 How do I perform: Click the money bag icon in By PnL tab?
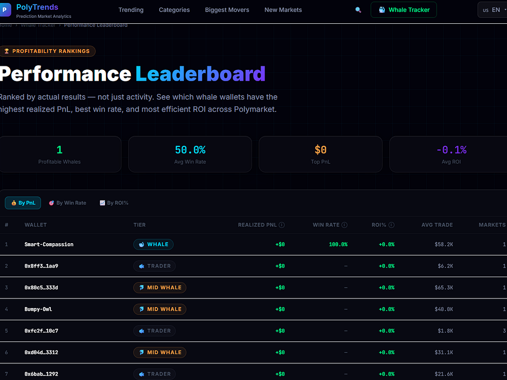click(14, 203)
